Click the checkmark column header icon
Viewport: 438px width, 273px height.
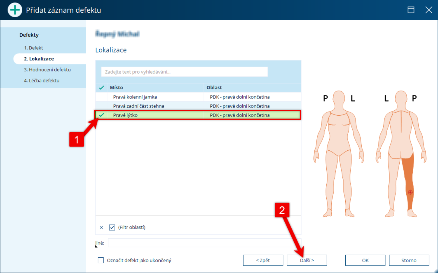101,88
